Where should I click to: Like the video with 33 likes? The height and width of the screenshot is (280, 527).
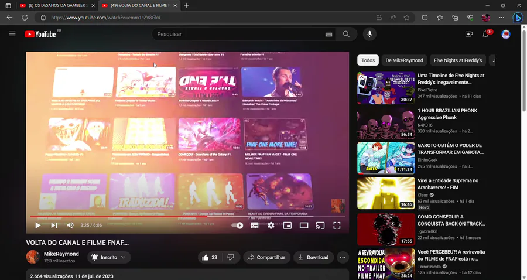point(210,257)
